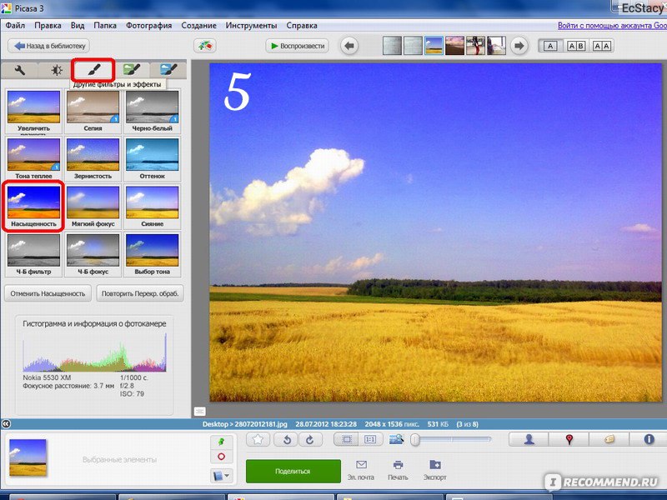The height and width of the screenshot is (500, 667).
Task: Click the landscape icon beside zoom slider
Action: tap(396, 439)
